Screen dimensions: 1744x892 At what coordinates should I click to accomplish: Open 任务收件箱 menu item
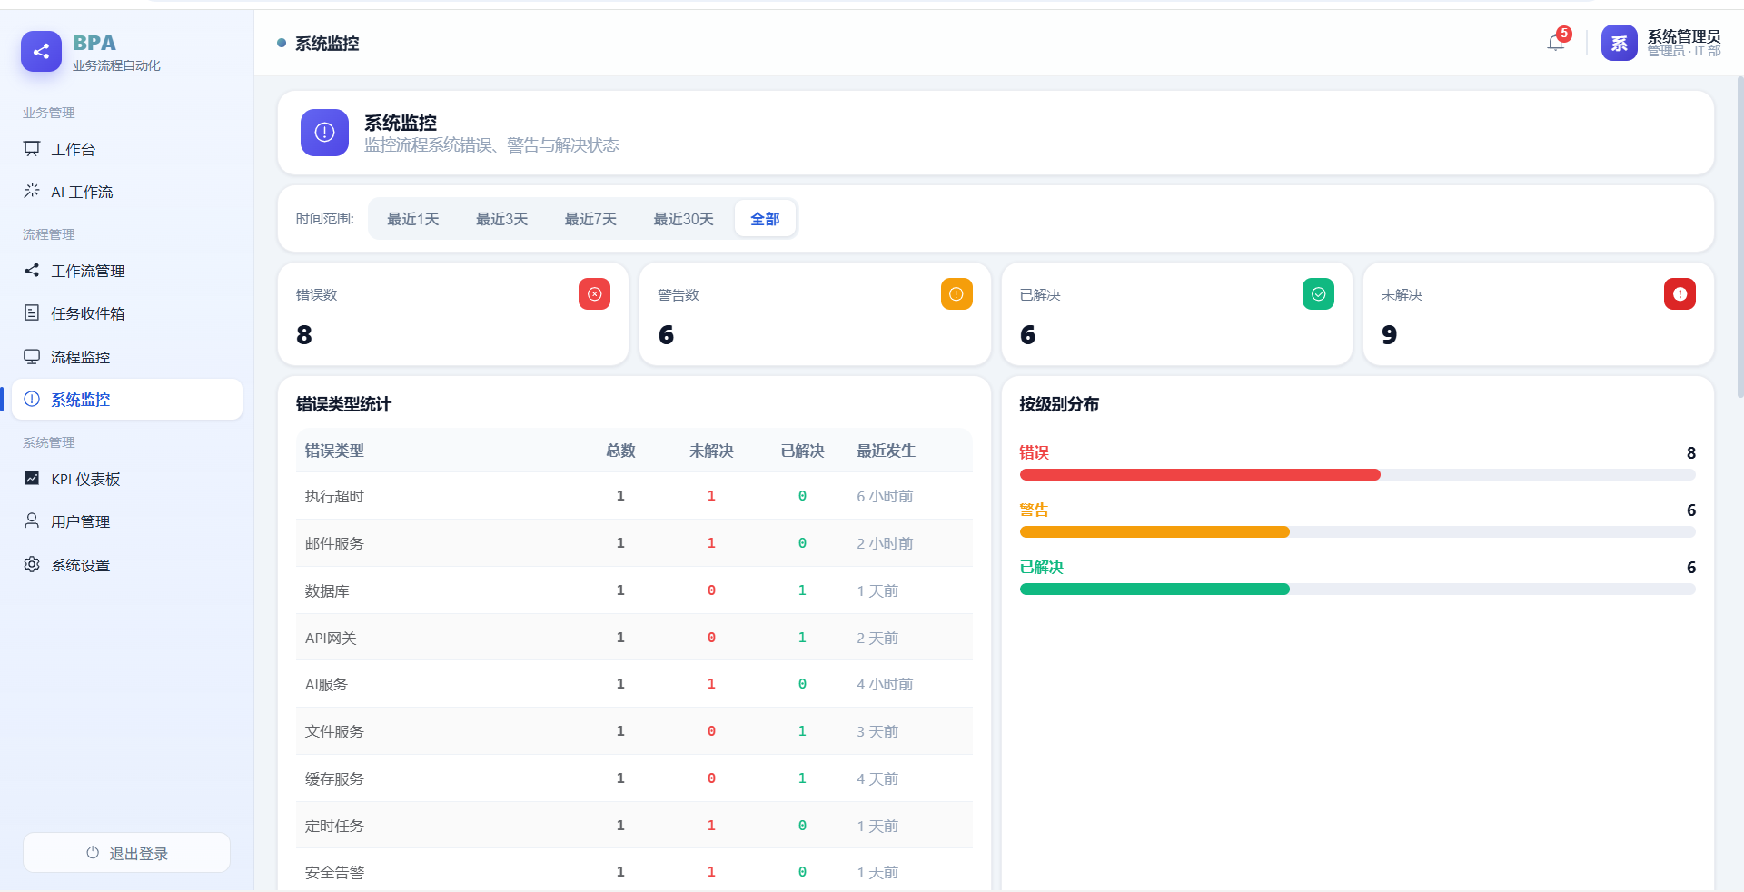[x=127, y=313]
